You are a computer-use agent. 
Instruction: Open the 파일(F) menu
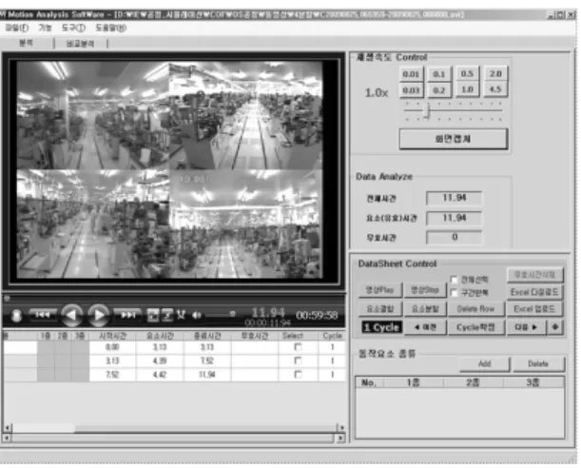17,28
